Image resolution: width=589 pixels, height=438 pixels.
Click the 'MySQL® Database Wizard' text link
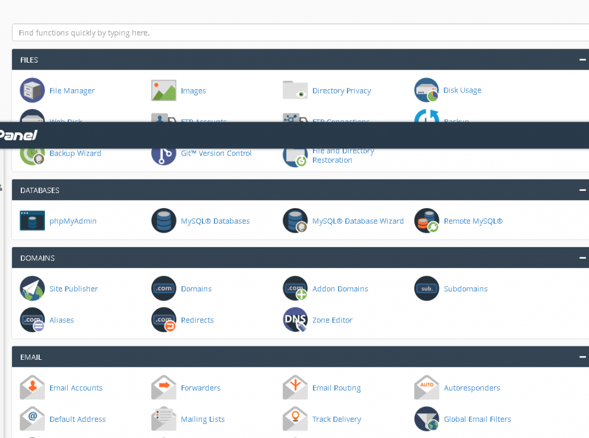pyautogui.click(x=358, y=221)
